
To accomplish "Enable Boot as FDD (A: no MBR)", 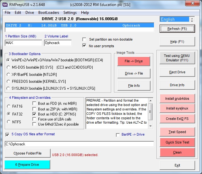I will coord(34,103).
